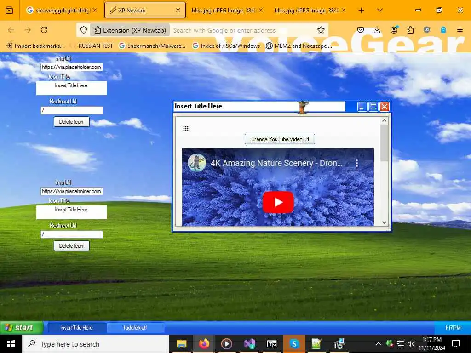Click the scroll down arrow in XP window

[x=384, y=222]
